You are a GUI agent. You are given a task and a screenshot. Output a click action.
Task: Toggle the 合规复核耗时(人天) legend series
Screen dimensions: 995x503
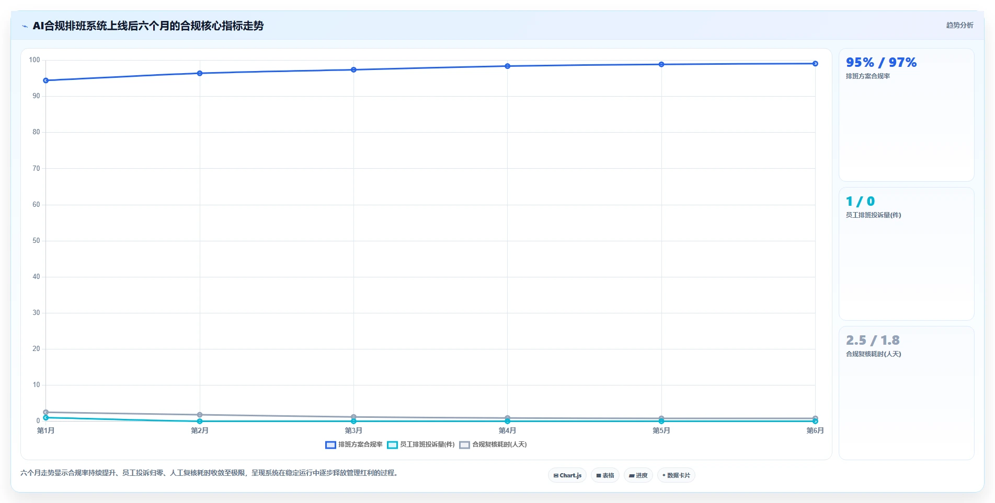(493, 444)
